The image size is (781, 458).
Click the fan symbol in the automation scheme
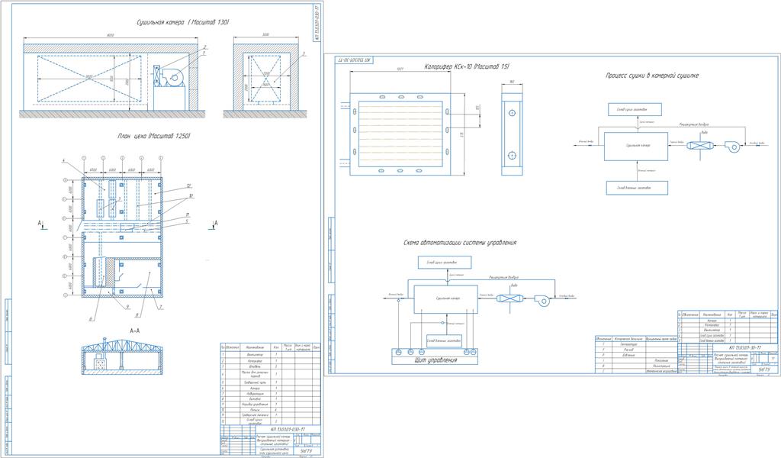(x=542, y=299)
